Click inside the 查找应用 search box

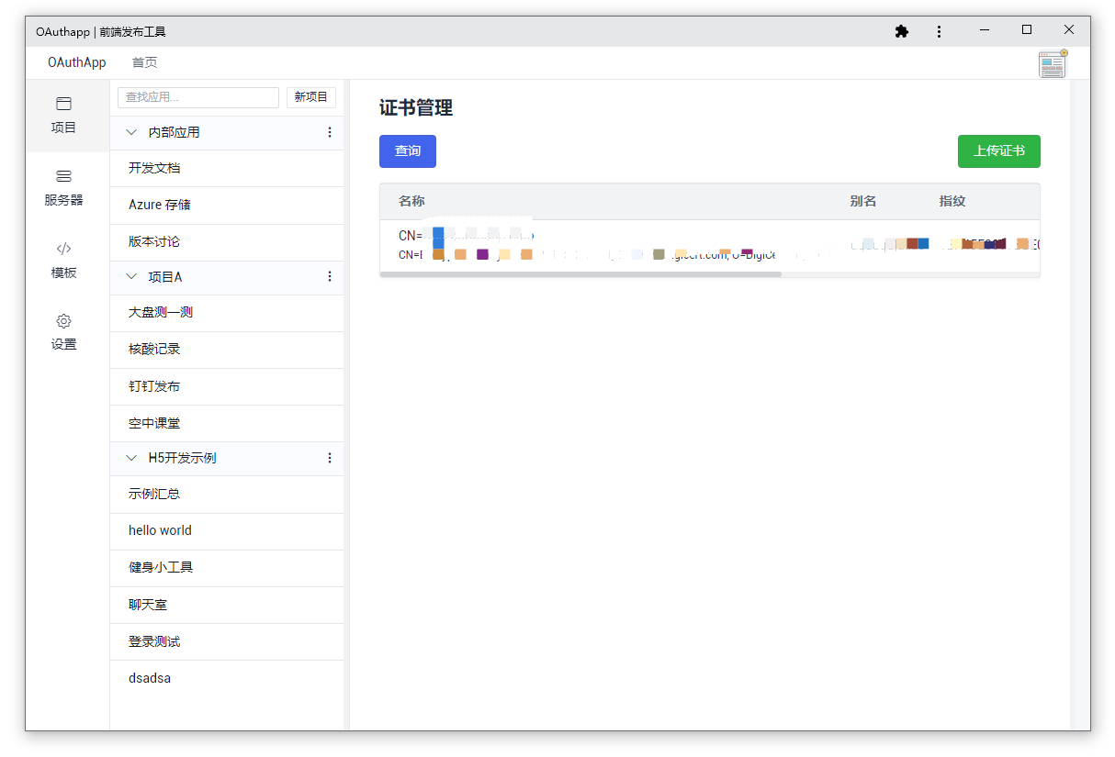point(197,97)
